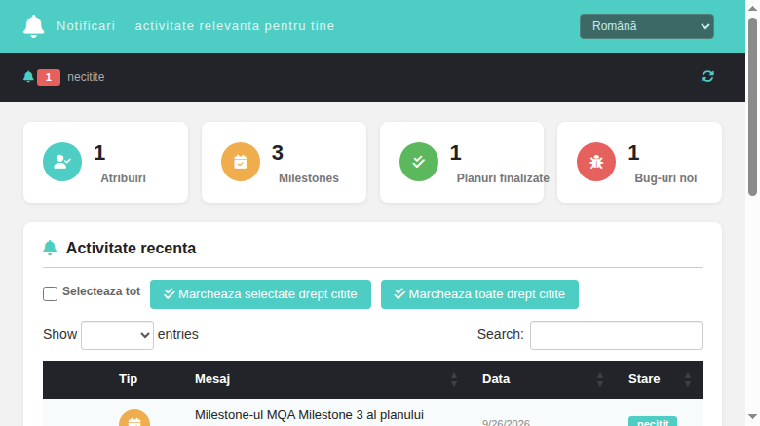The image size is (760, 426).
Task: Click the number 3 in Milestones card
Action: (278, 153)
